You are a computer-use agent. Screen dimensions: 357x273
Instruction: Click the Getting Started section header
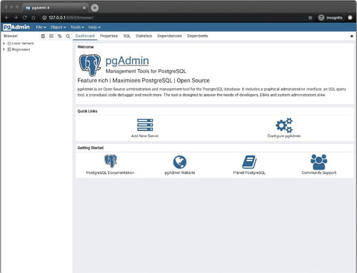coord(91,148)
